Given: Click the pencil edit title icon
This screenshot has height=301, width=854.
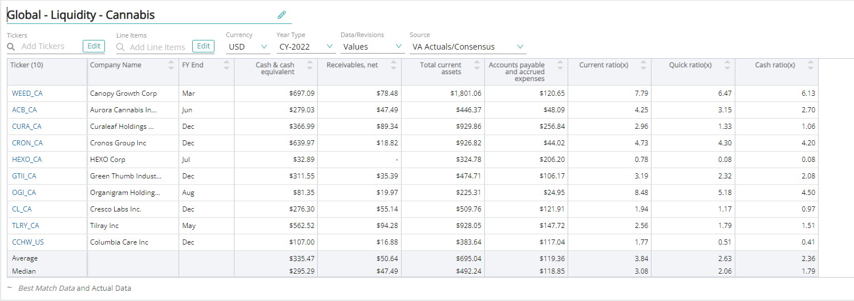Looking at the screenshot, I should [282, 15].
